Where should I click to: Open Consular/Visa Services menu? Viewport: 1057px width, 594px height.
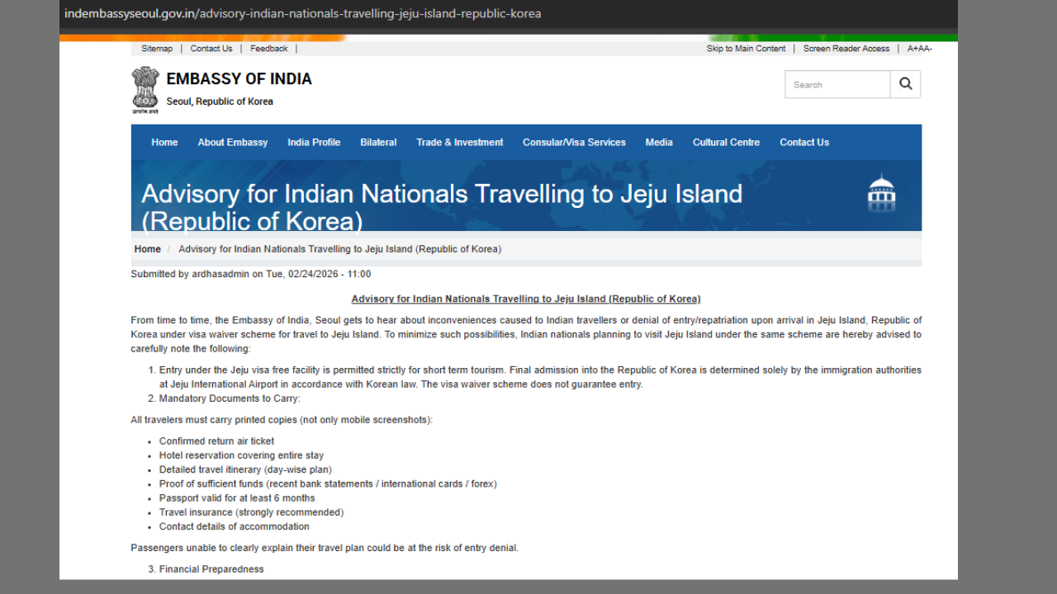pos(574,142)
